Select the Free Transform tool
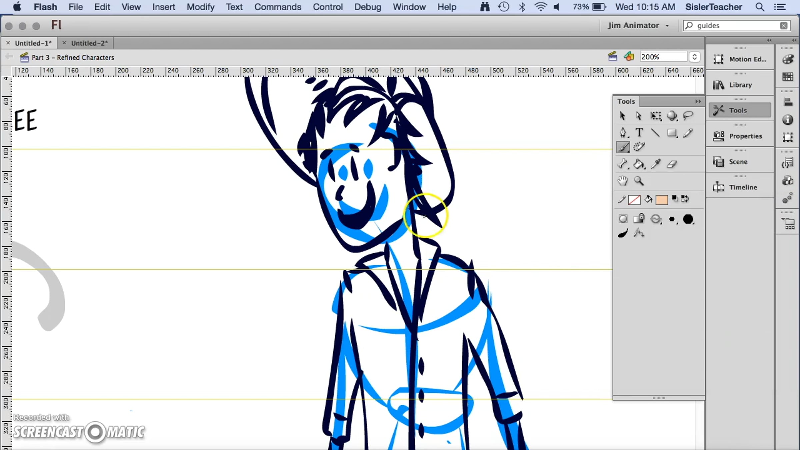The width and height of the screenshot is (800, 450). (x=655, y=116)
